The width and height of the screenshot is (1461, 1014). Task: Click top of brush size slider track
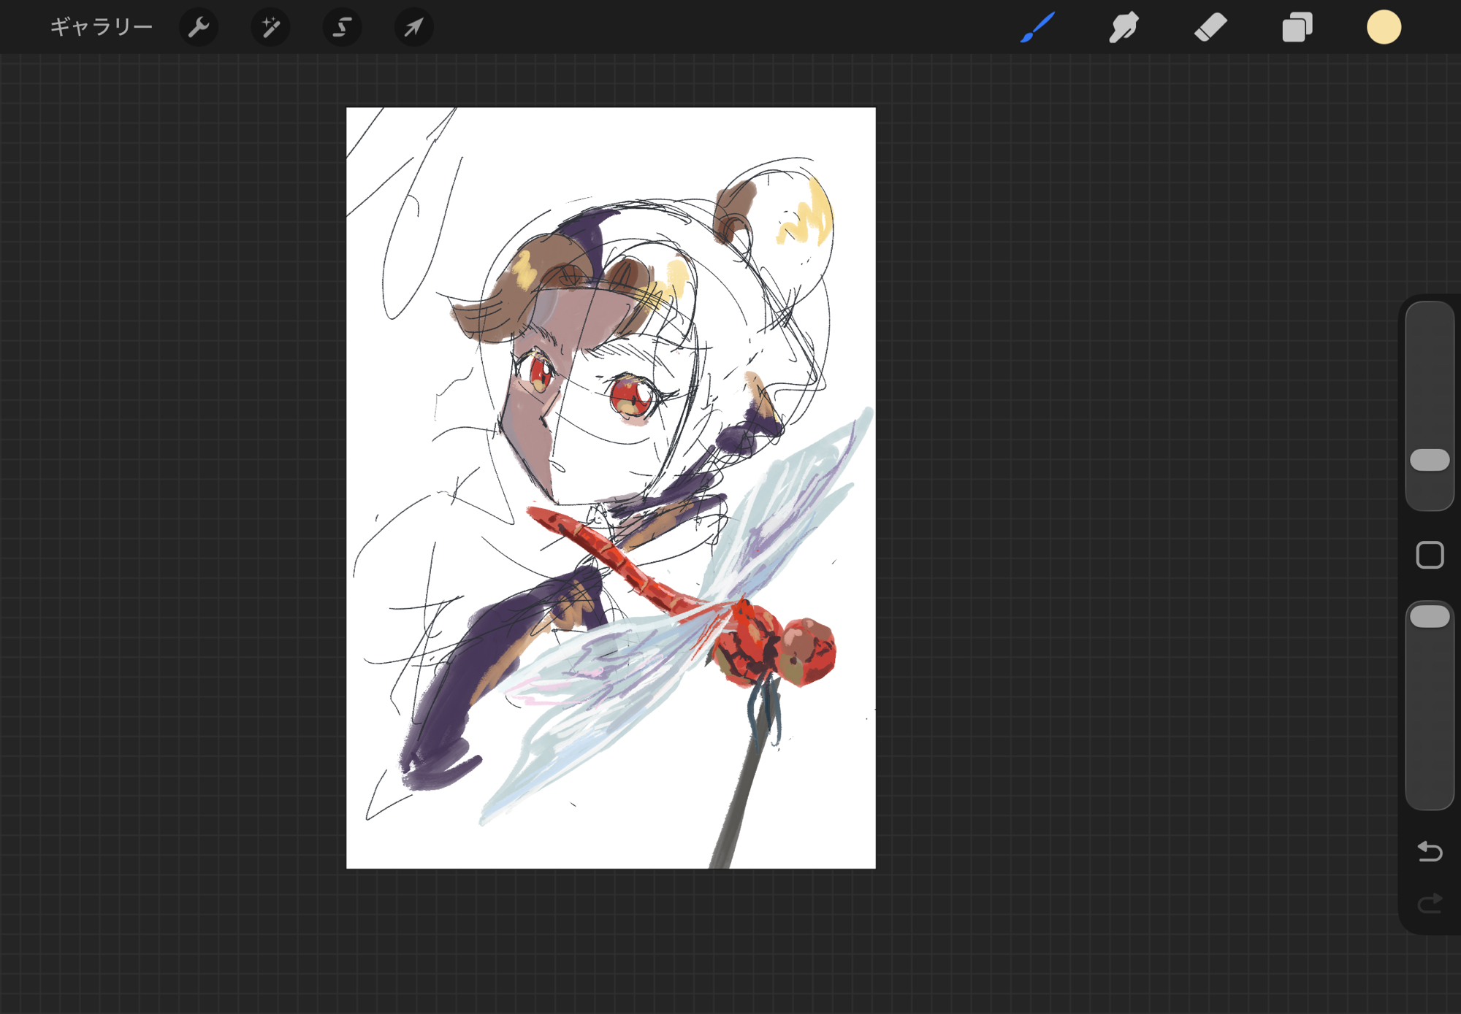1430,321
